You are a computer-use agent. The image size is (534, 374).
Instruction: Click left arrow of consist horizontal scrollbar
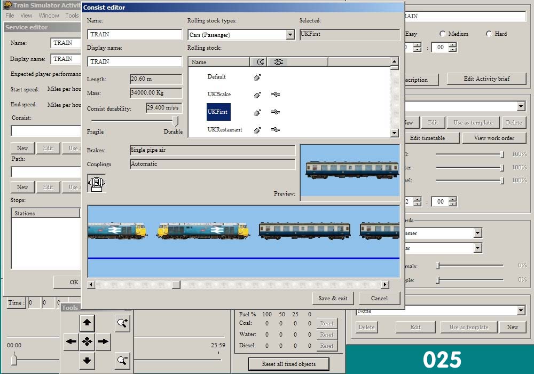point(91,284)
